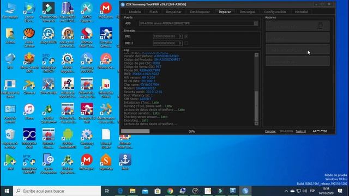Click the 20% progress bar

(191, 131)
